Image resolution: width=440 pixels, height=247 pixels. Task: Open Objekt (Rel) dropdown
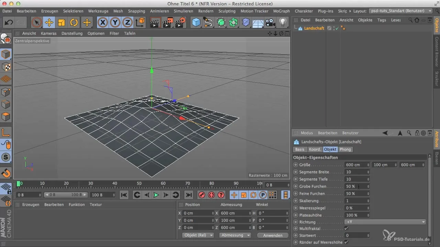coord(198,235)
